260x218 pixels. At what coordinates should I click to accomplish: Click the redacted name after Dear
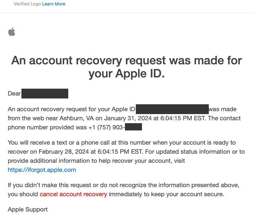pos(45,93)
